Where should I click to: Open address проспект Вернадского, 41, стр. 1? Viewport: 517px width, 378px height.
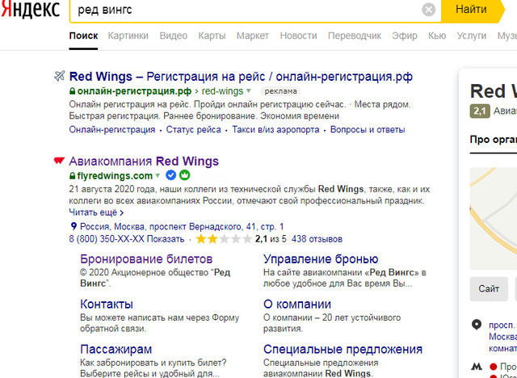coord(182,227)
